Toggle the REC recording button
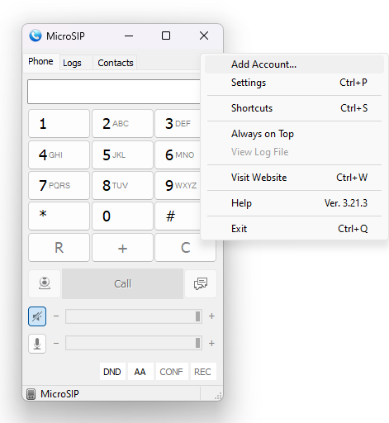The width and height of the screenshot is (389, 423). [x=203, y=372]
